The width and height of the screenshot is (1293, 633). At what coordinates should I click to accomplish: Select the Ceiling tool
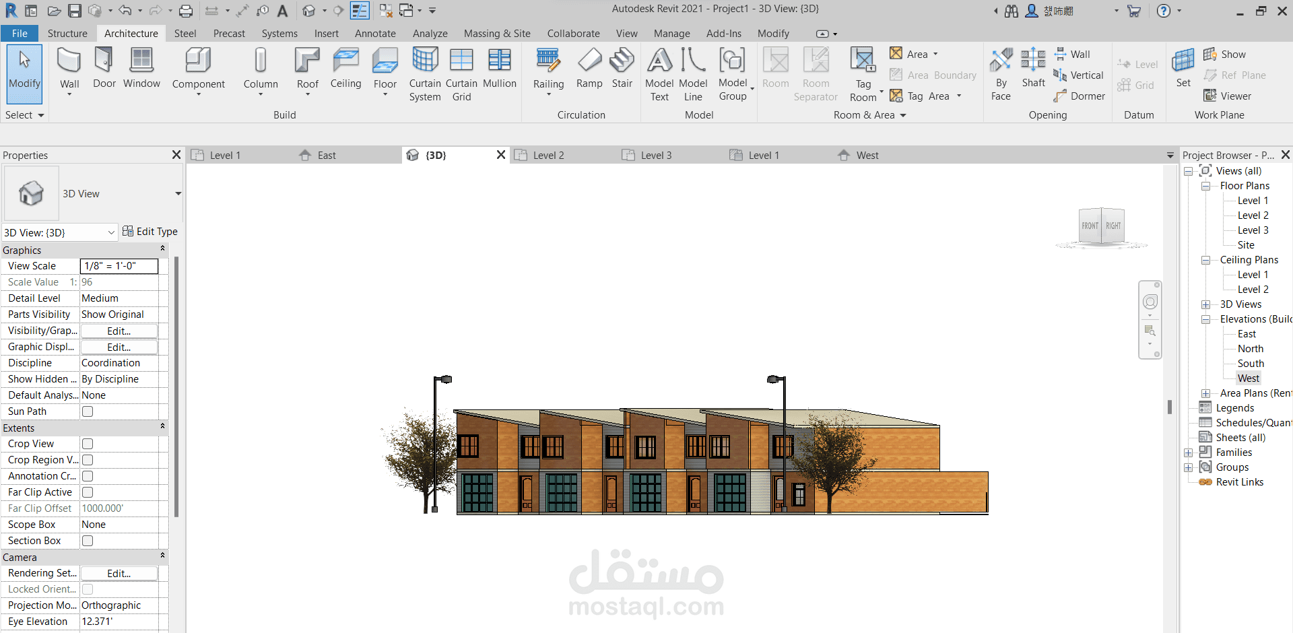(345, 67)
